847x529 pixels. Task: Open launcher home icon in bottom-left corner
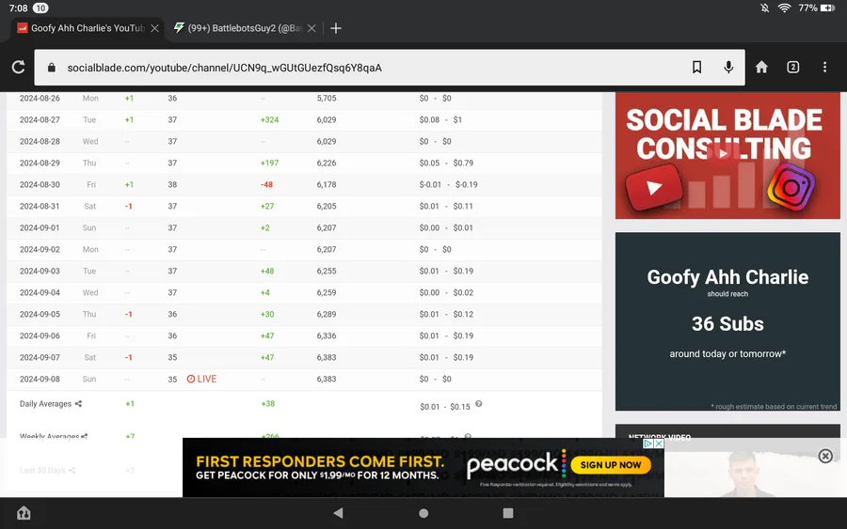click(24, 513)
